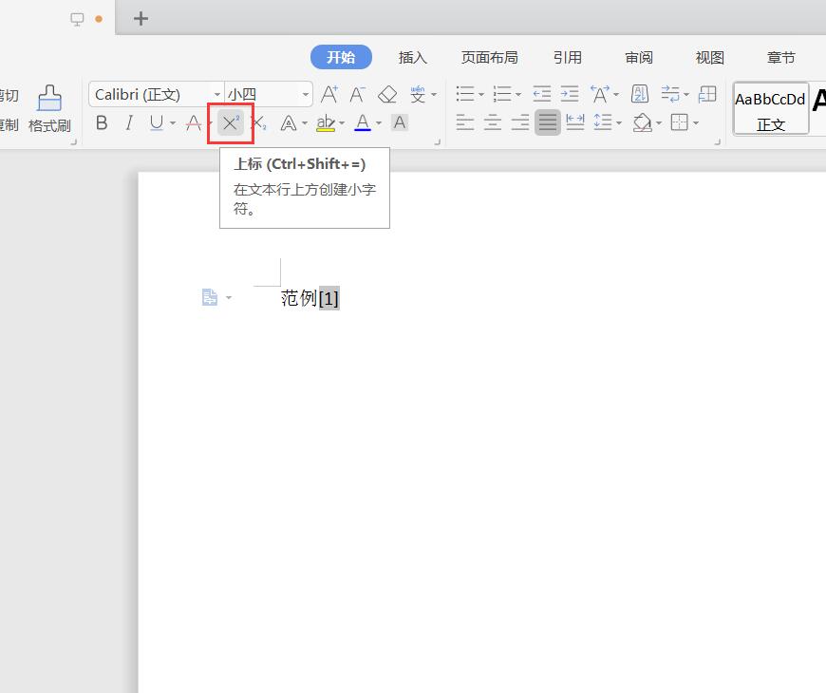Decrease the indent
The height and width of the screenshot is (693, 826).
point(541,94)
